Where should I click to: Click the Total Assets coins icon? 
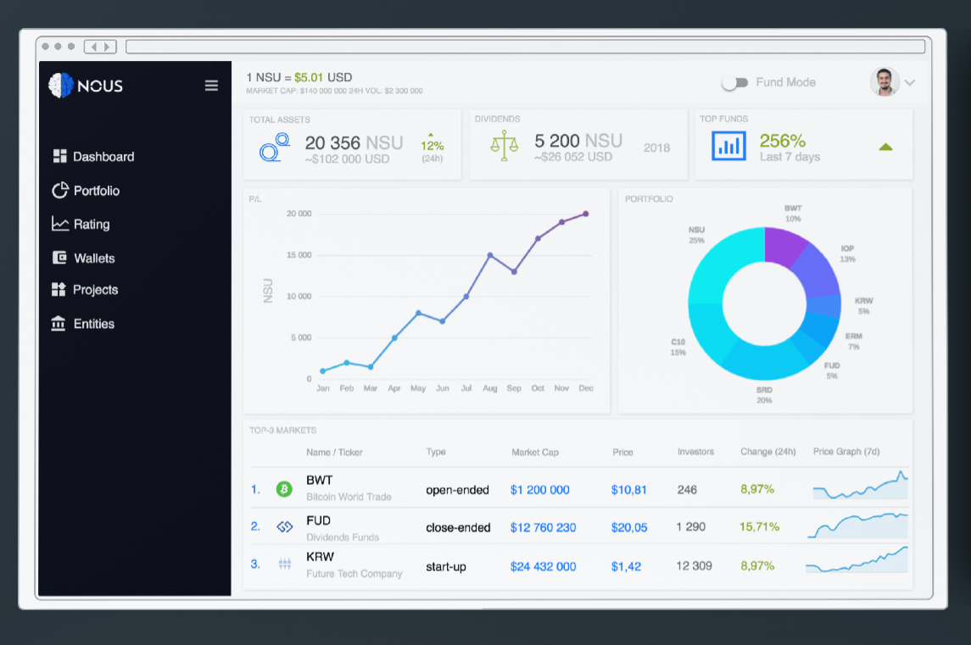point(274,147)
